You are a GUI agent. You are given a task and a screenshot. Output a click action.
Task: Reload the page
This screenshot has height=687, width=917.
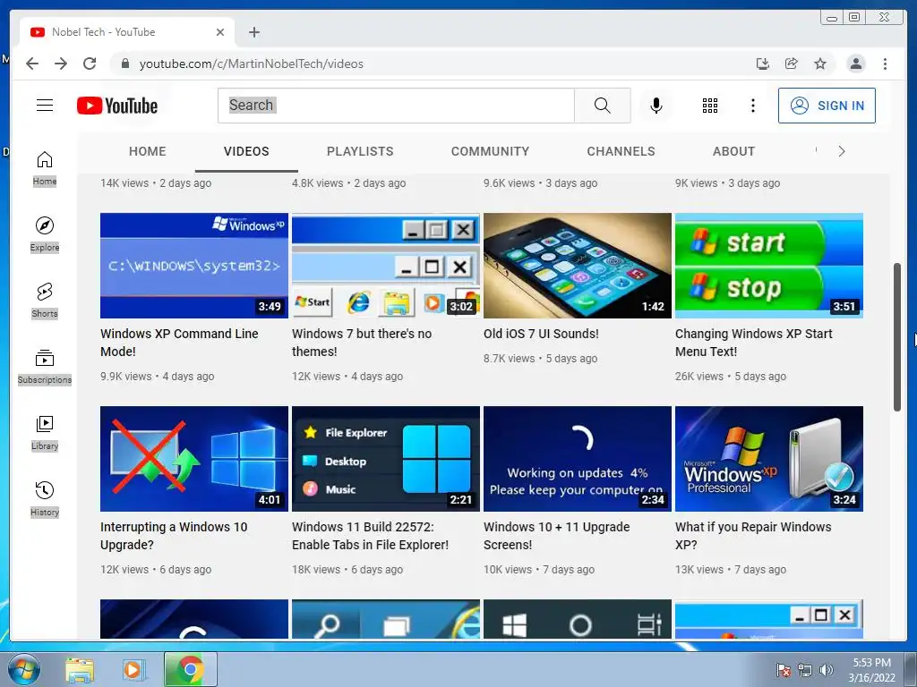click(90, 64)
